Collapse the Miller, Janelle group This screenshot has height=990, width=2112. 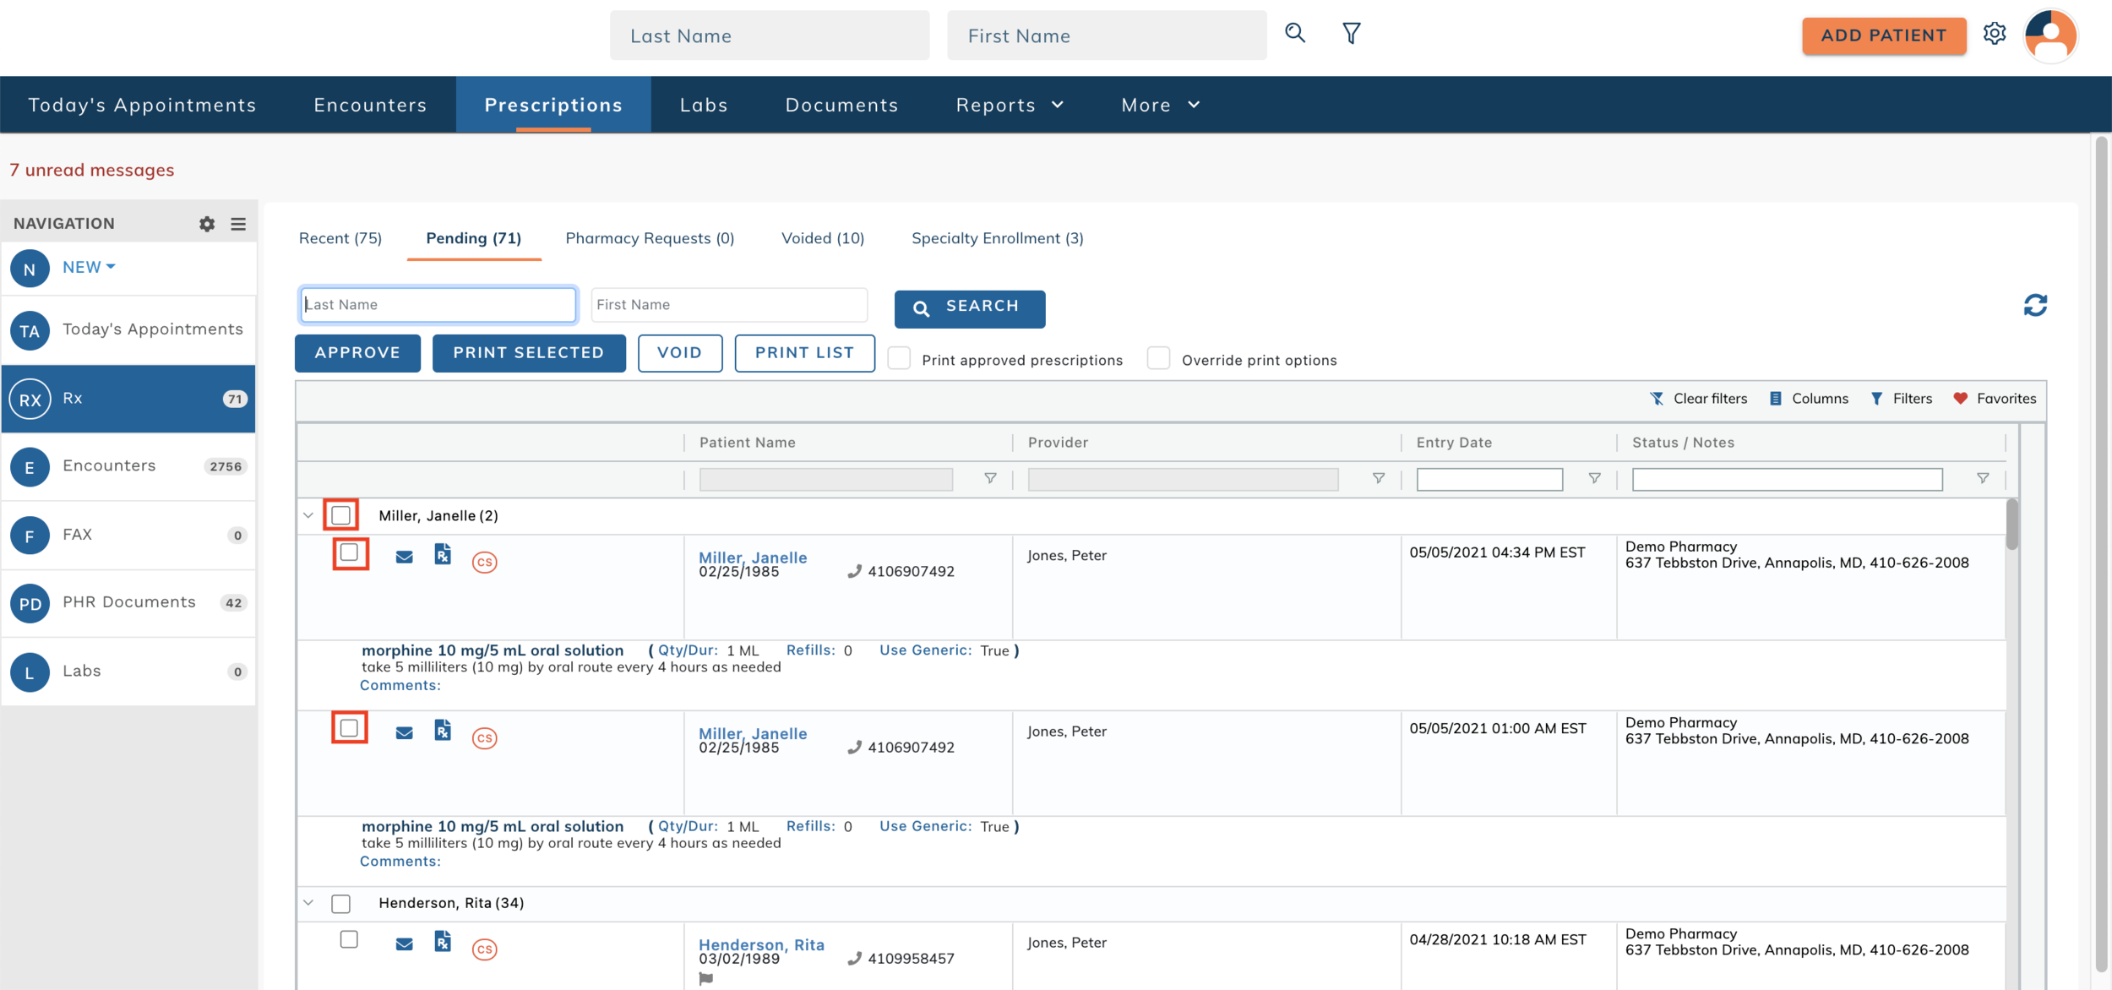pyautogui.click(x=308, y=515)
